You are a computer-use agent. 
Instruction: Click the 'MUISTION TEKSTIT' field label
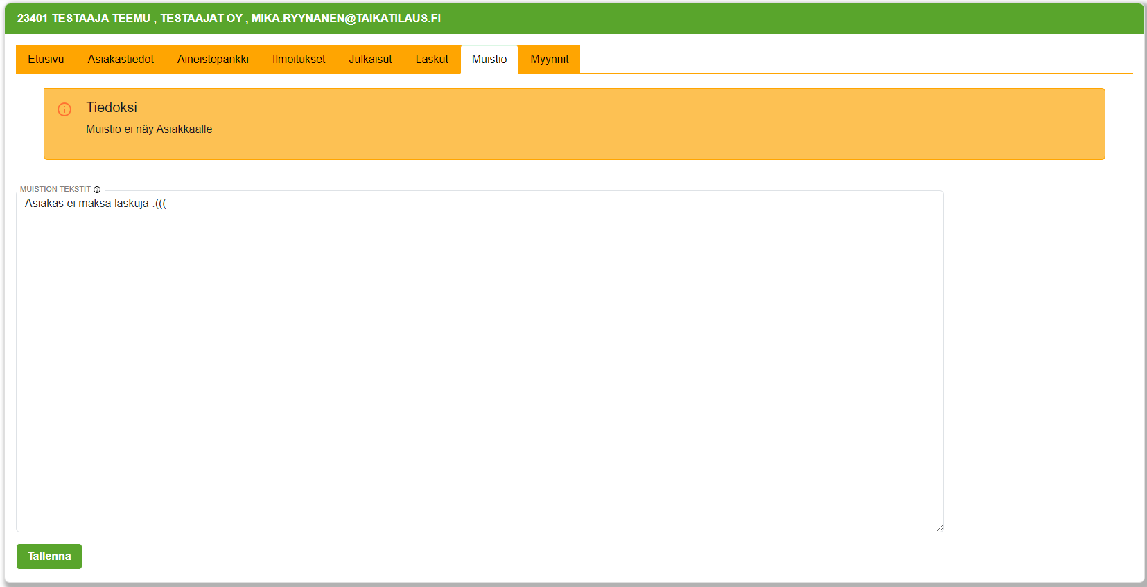(x=55, y=189)
